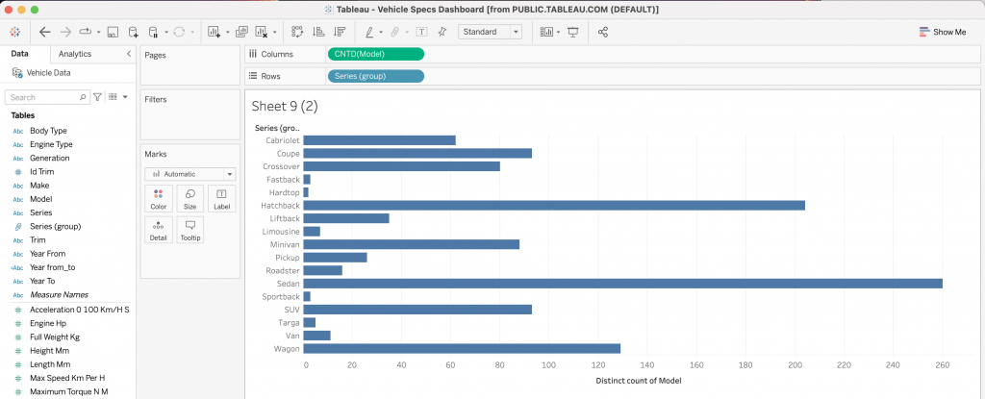This screenshot has height=399, width=985.
Task: Click the Share workbook icon
Action: [603, 32]
